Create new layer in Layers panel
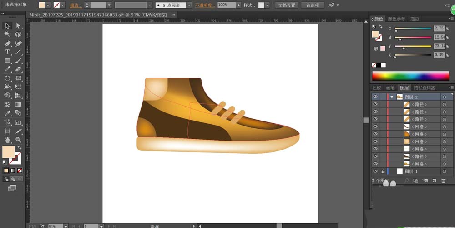 435,180
